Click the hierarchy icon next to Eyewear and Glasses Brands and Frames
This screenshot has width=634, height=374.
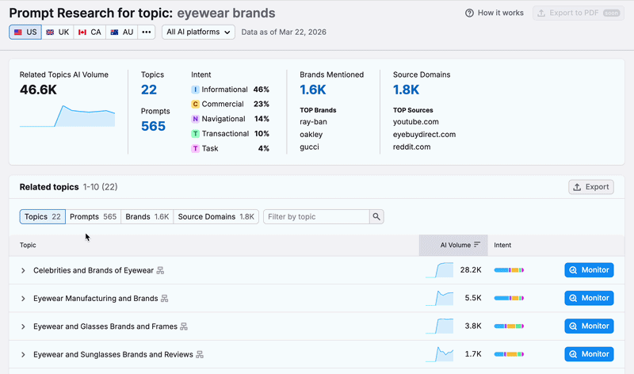coord(184,326)
